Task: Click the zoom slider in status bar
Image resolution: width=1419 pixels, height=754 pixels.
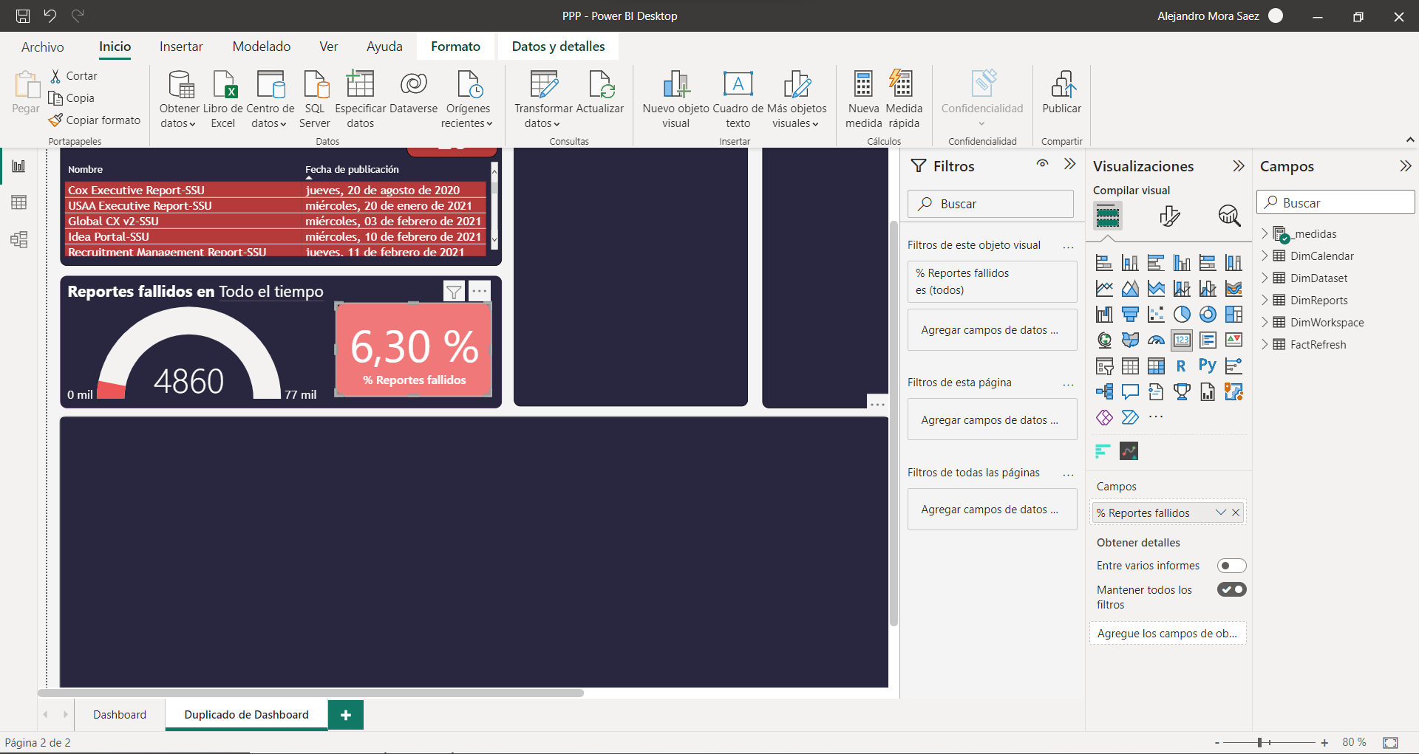Action: pos(1260,742)
